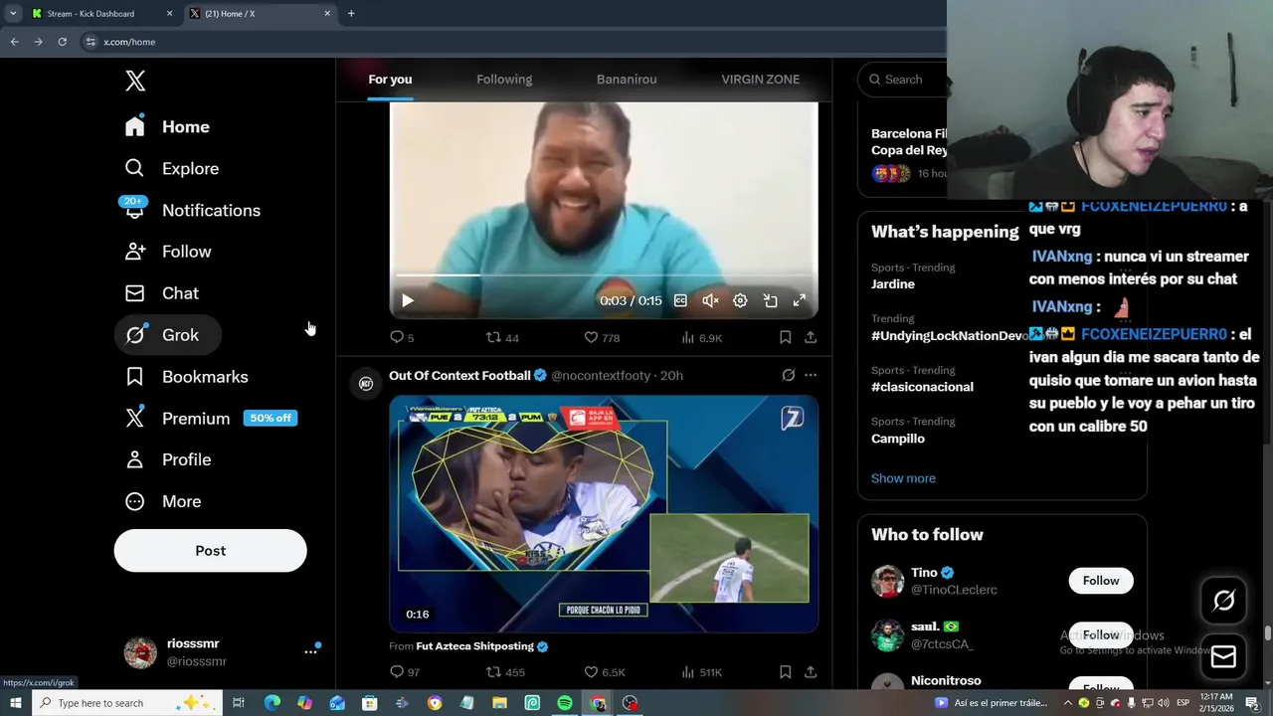Viewport: 1273px width, 716px height.
Task: Play the kiss cam football video
Action: point(604,514)
